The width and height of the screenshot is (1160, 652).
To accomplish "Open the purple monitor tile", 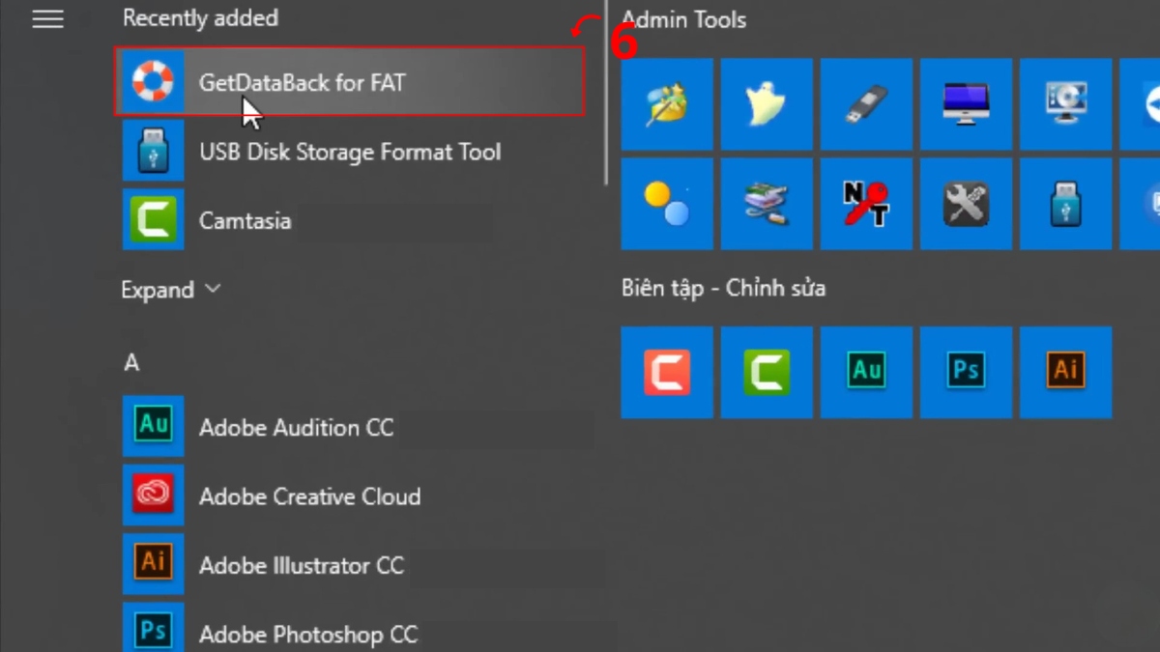I will 967,104.
